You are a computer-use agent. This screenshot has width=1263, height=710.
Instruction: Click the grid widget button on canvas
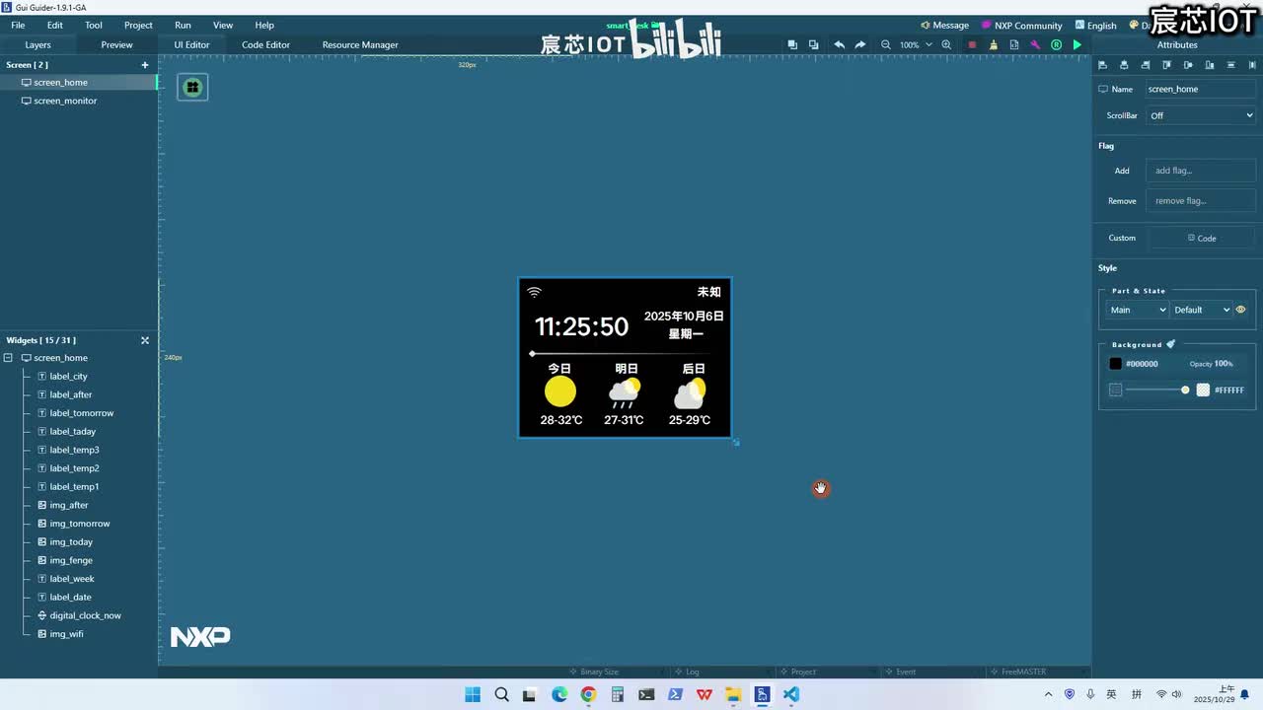point(192,87)
